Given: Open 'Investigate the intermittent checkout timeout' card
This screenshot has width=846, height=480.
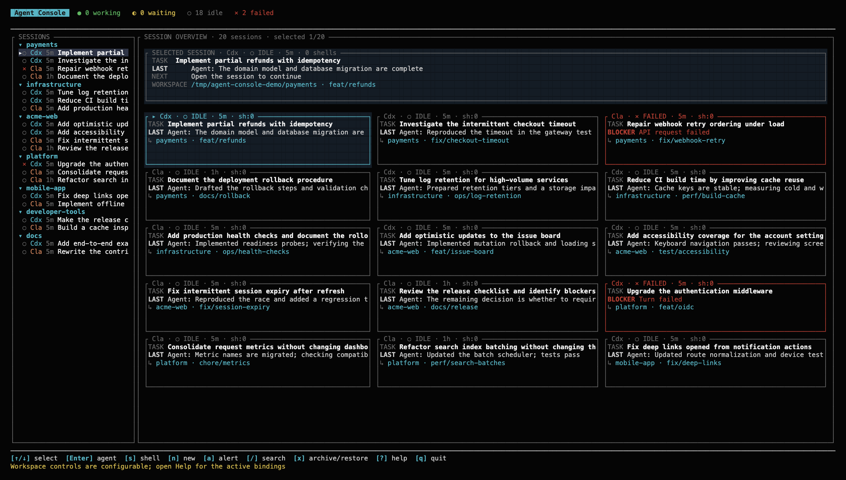Looking at the screenshot, I should coord(488,140).
